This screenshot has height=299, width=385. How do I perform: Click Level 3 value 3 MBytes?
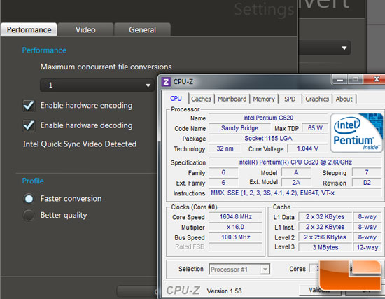click(325, 247)
